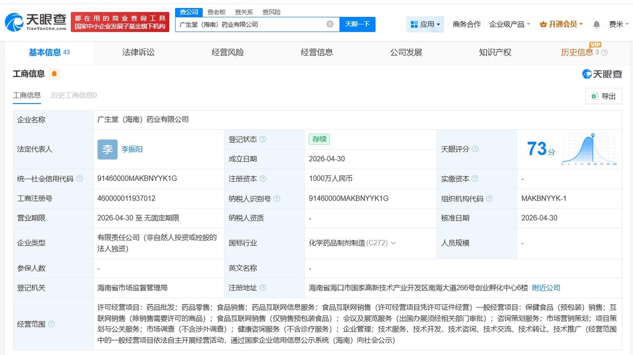This screenshot has width=633, height=355.
Task: Click the credit code 91460000MAKBNYYK1G under 统一社会信用代码
Action: [137, 179]
